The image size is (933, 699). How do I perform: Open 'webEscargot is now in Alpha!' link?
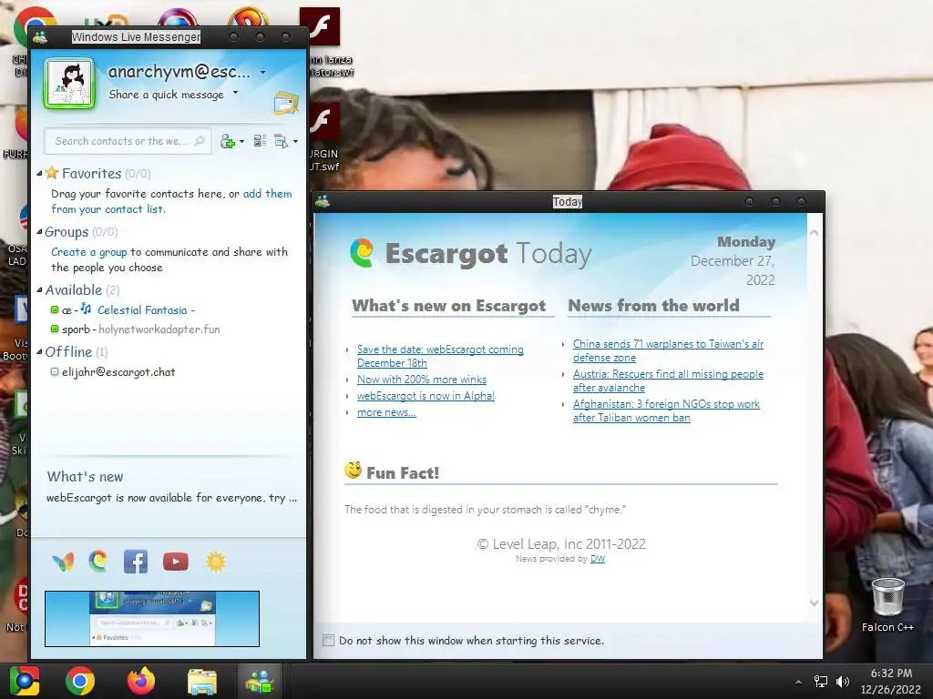click(x=425, y=396)
